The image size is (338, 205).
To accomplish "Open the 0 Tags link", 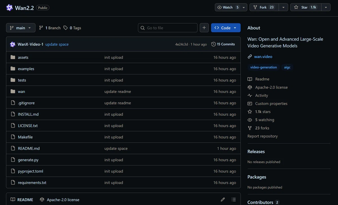I will (72, 28).
